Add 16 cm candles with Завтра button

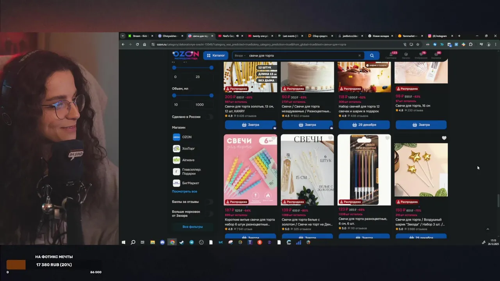click(421, 125)
